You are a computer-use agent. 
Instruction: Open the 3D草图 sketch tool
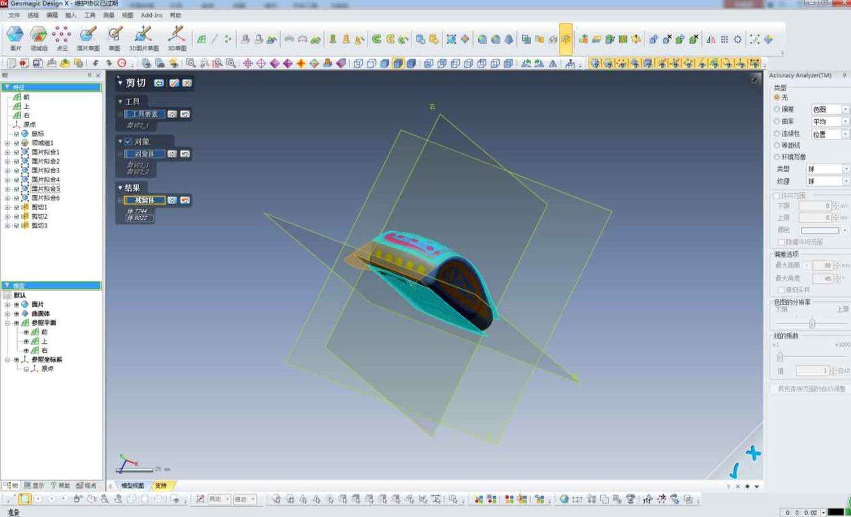pyautogui.click(x=177, y=37)
